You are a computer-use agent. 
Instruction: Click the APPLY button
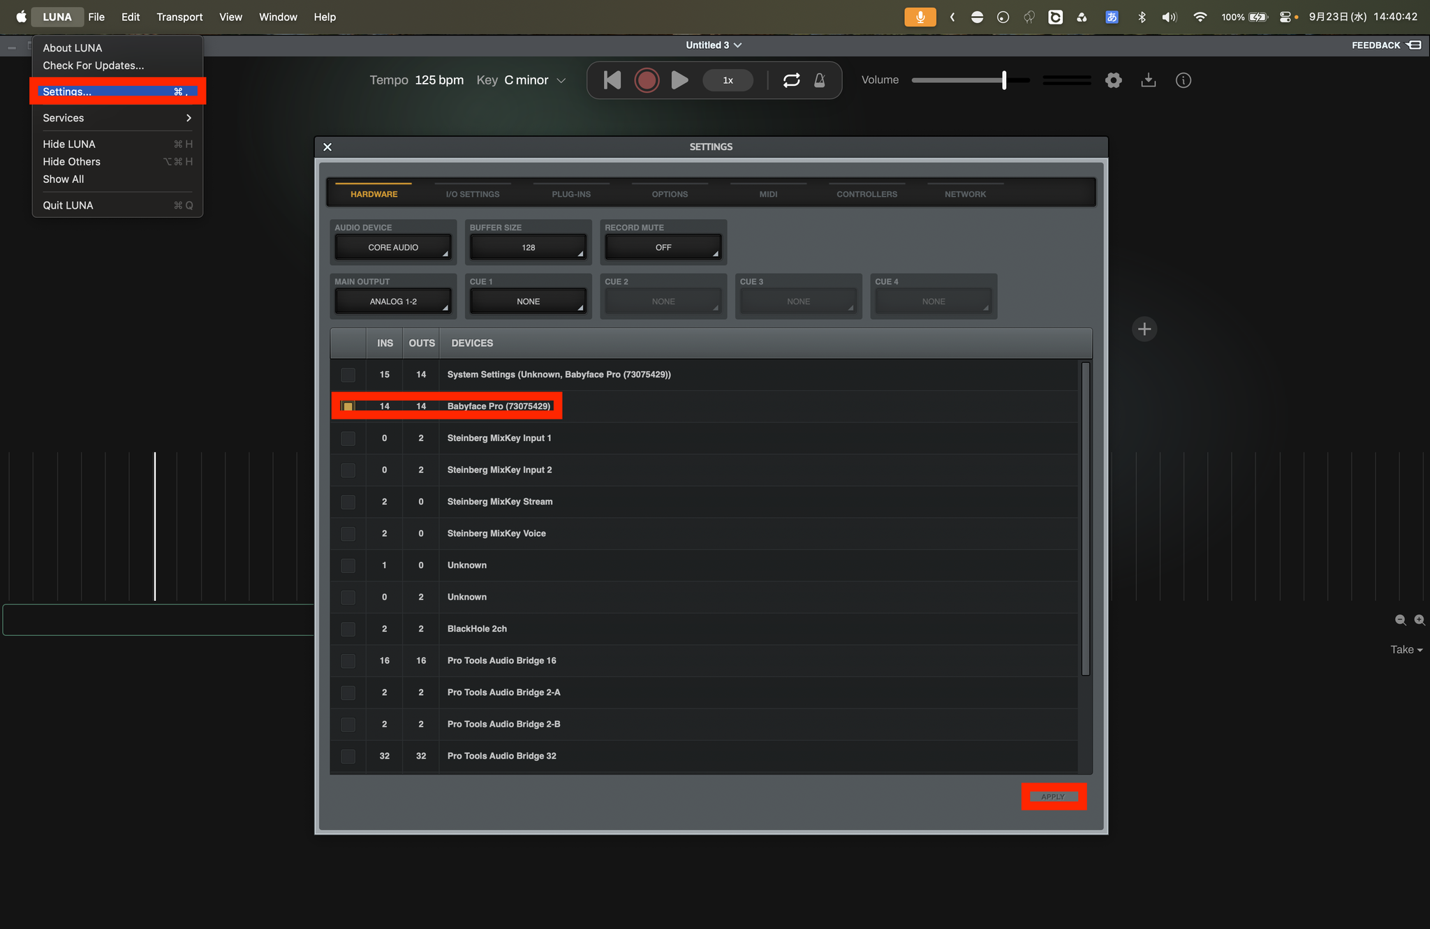(1053, 796)
